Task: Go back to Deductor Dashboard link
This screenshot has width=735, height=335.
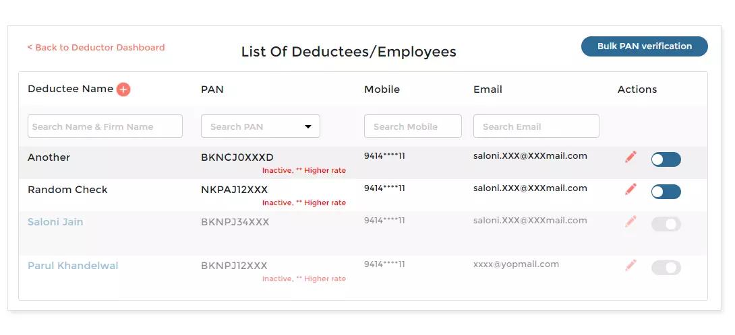Action: point(96,48)
